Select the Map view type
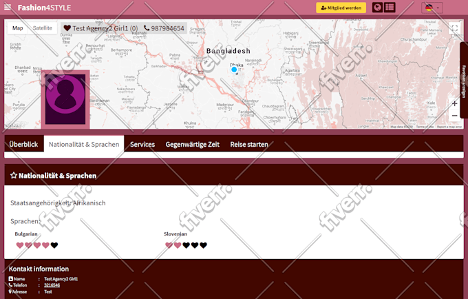468x299 pixels. [x=18, y=28]
